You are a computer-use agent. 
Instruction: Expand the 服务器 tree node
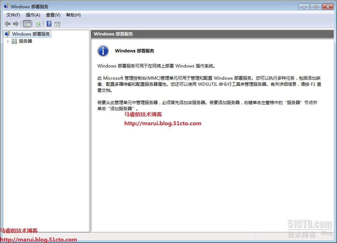8,41
